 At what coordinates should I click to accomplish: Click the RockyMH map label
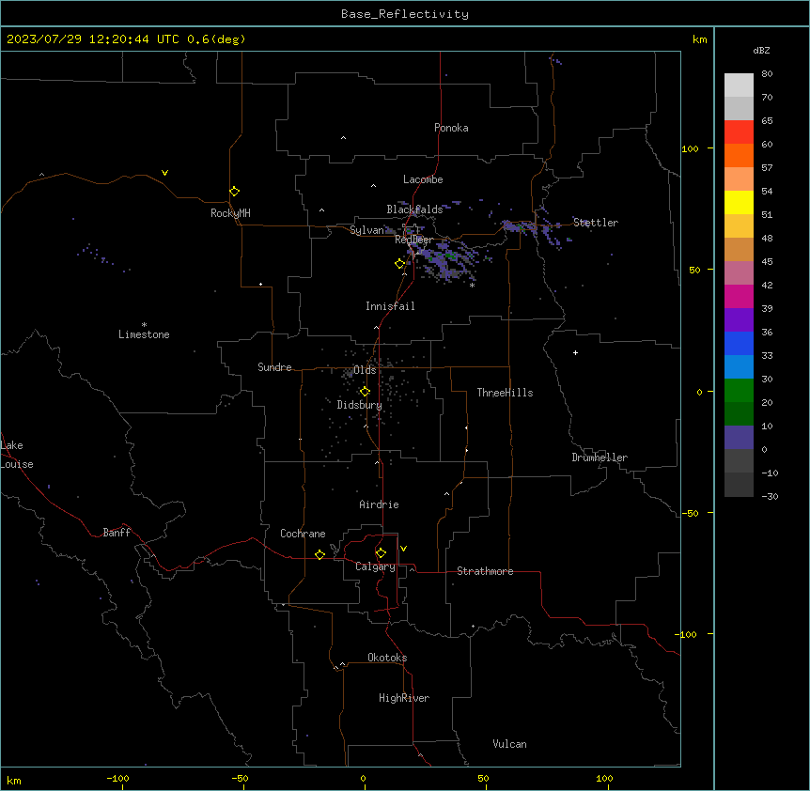coord(230,213)
